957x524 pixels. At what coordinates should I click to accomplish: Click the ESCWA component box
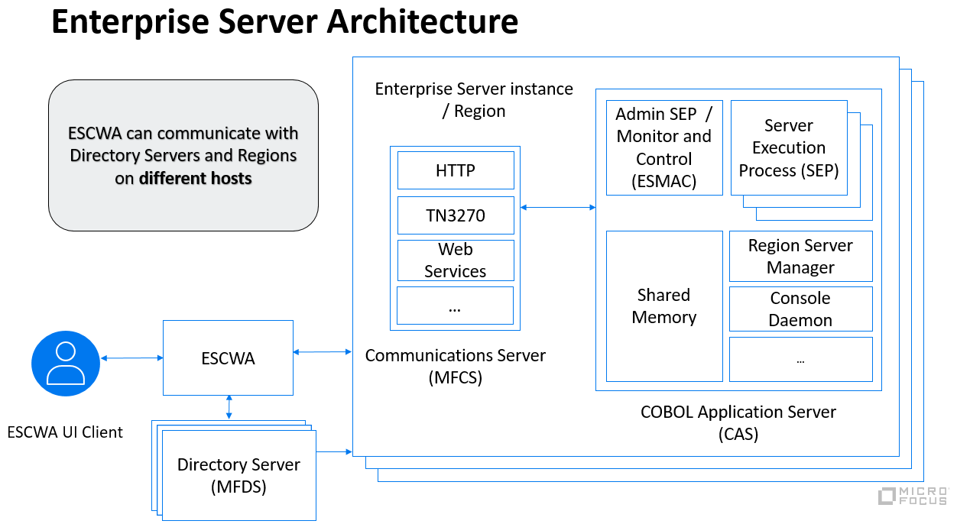click(228, 357)
